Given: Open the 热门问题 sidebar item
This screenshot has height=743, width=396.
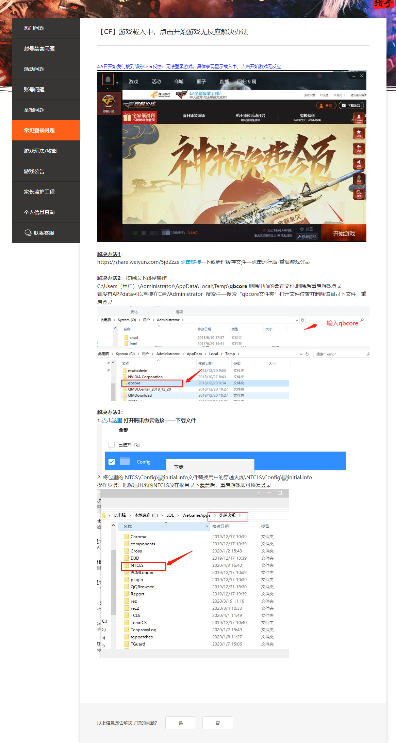Looking at the screenshot, I should (46, 28).
